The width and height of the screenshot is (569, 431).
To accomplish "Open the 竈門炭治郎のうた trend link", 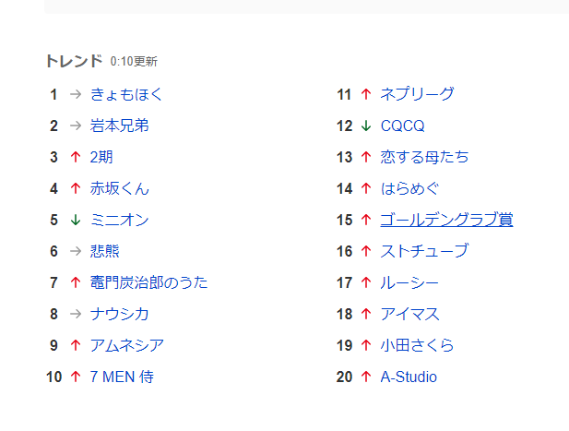I will tap(149, 282).
